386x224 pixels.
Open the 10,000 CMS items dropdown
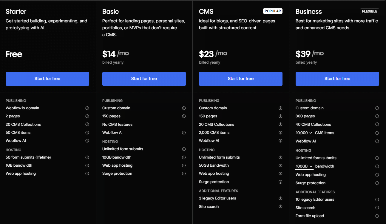pos(304,133)
